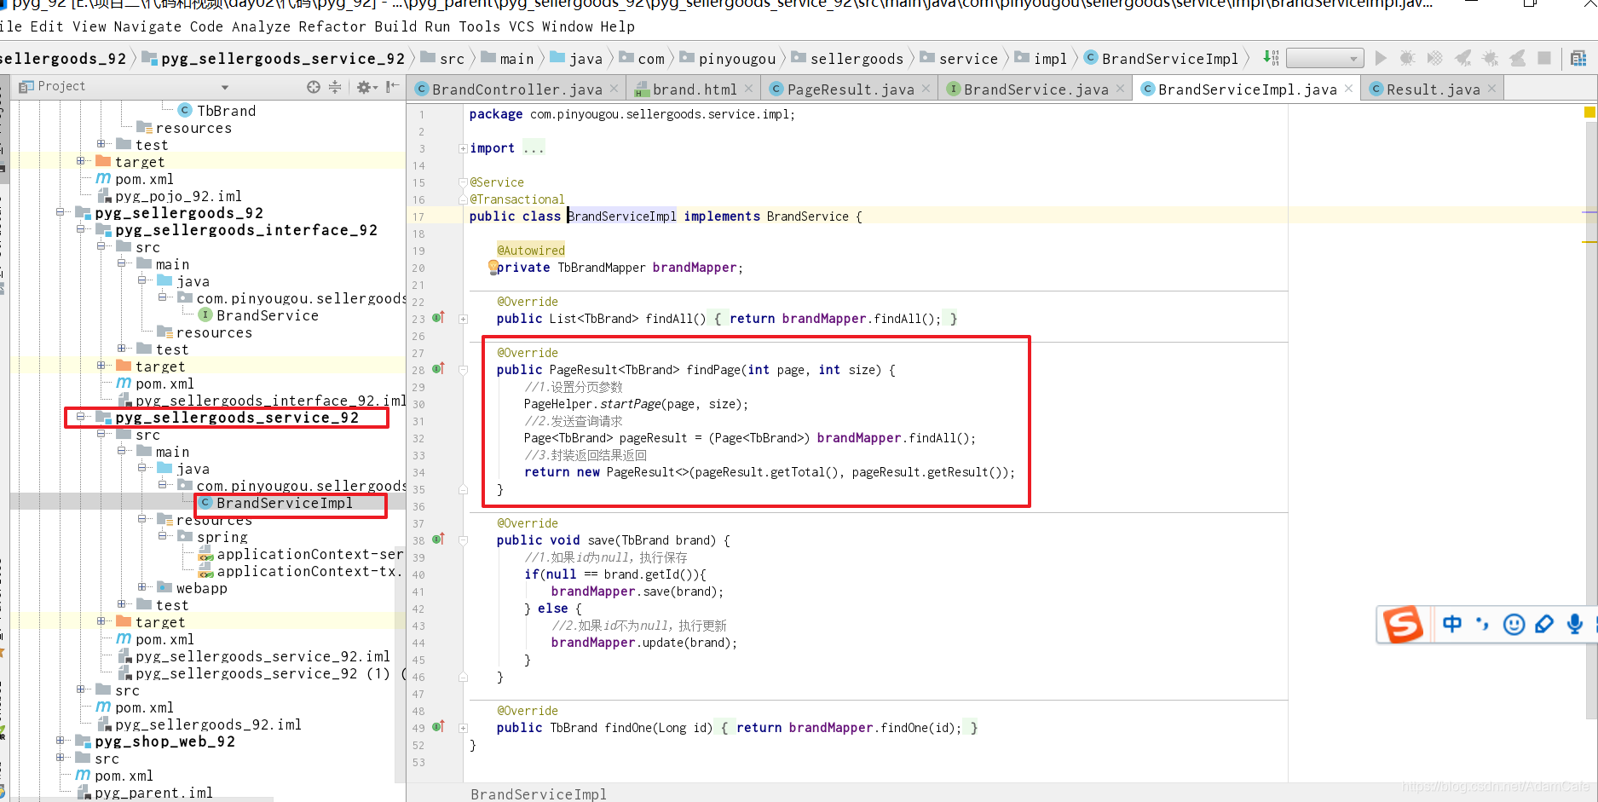The height and width of the screenshot is (802, 1598).
Task: Open the Refactor menu
Action: pos(332,26)
